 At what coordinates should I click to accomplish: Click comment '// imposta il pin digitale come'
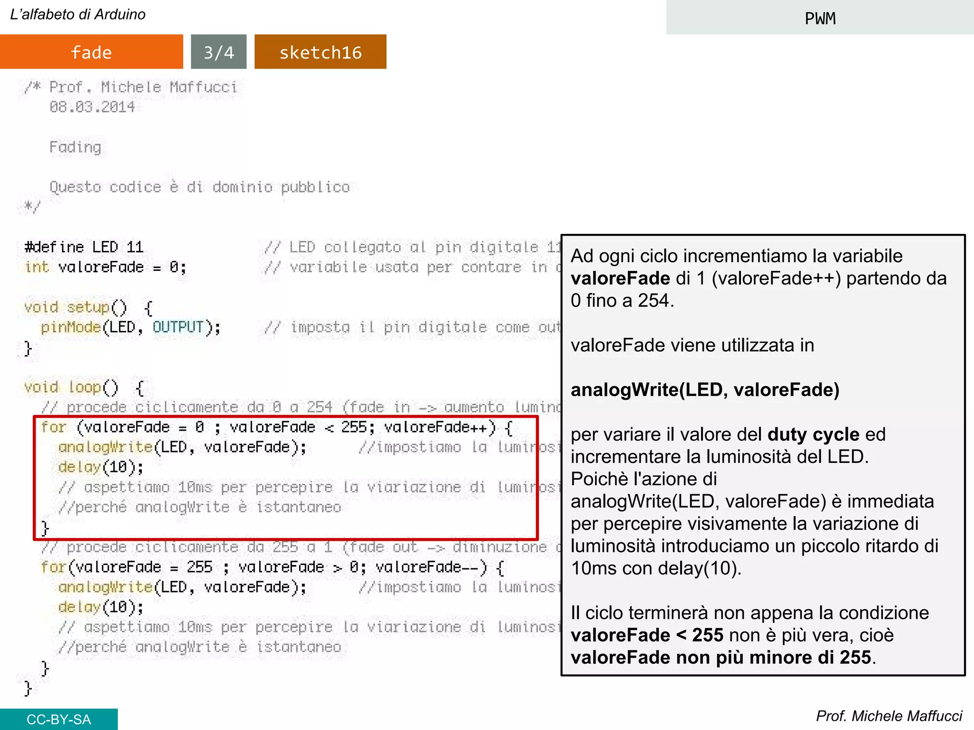412,327
